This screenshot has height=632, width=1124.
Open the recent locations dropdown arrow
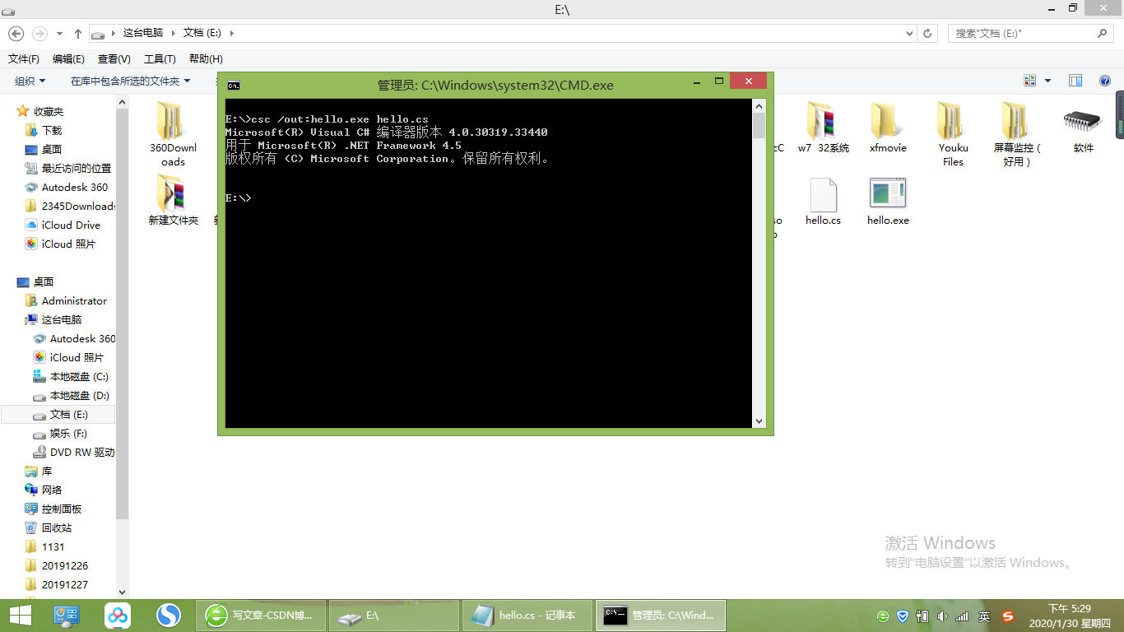(x=59, y=34)
